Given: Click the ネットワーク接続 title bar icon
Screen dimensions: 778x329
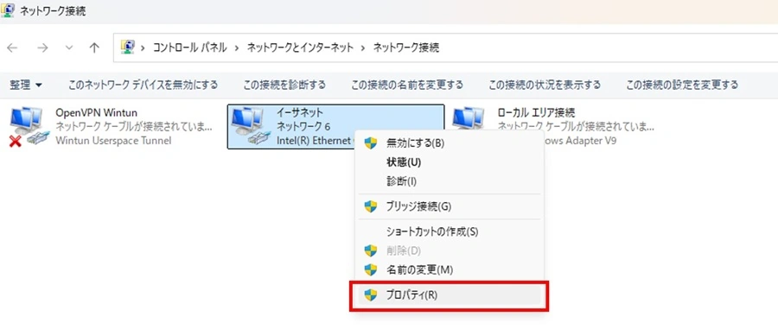Looking at the screenshot, I should (8, 11).
